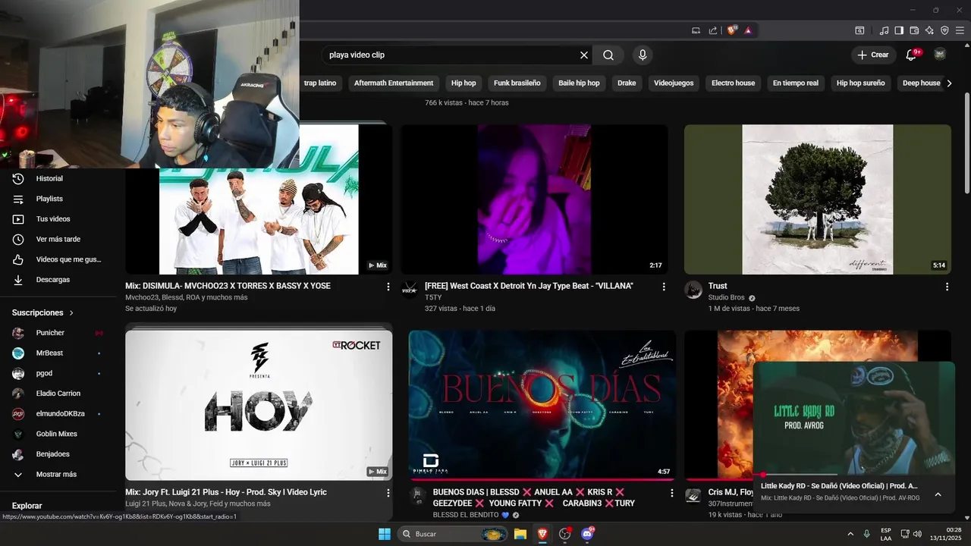Open the BUENOS DIAS video thumbnail
Screen dimensions: 971x546
pos(542,405)
